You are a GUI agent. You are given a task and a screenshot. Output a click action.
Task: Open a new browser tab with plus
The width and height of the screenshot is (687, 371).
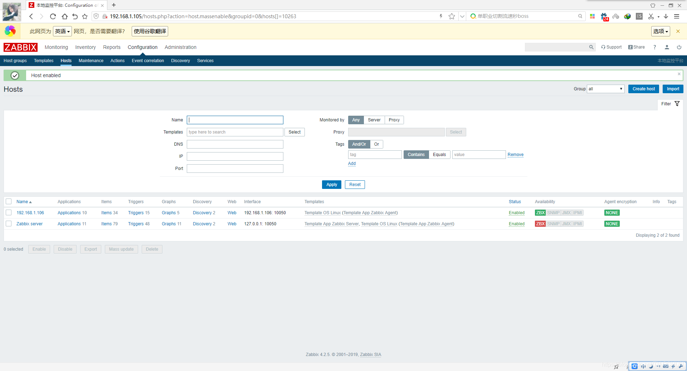(x=114, y=5)
